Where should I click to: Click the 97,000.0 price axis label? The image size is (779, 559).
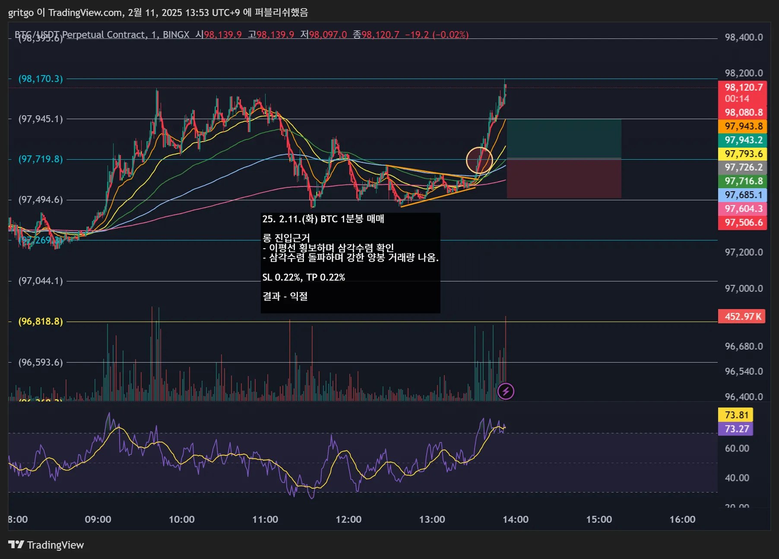[744, 288]
